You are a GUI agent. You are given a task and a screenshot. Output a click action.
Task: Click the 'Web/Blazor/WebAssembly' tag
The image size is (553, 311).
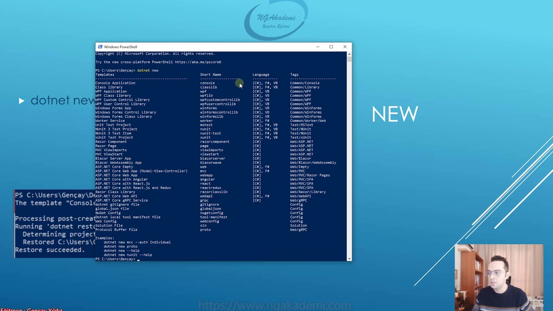click(313, 162)
